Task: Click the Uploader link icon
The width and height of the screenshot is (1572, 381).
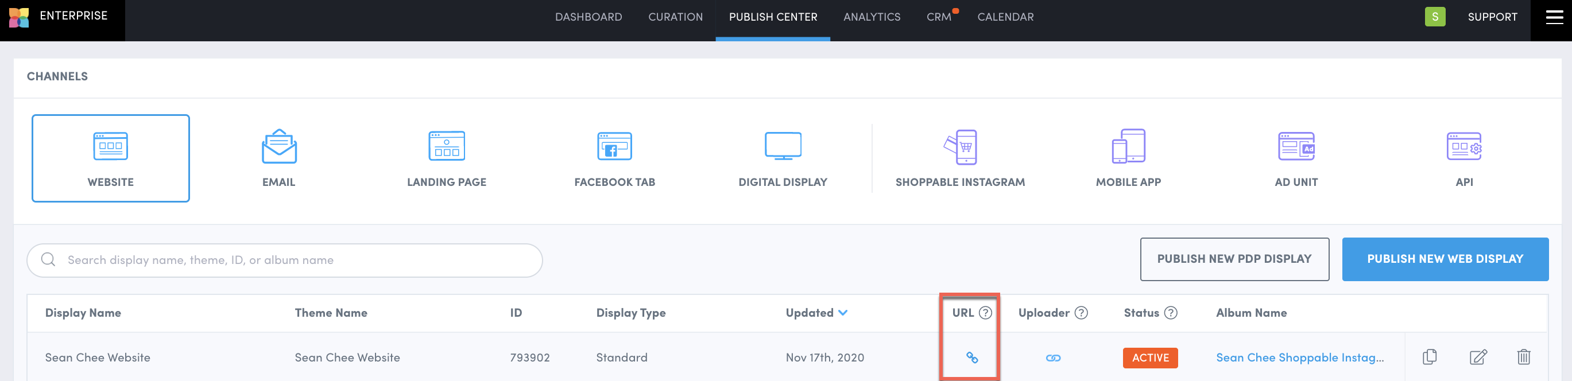Action: click(x=1052, y=358)
